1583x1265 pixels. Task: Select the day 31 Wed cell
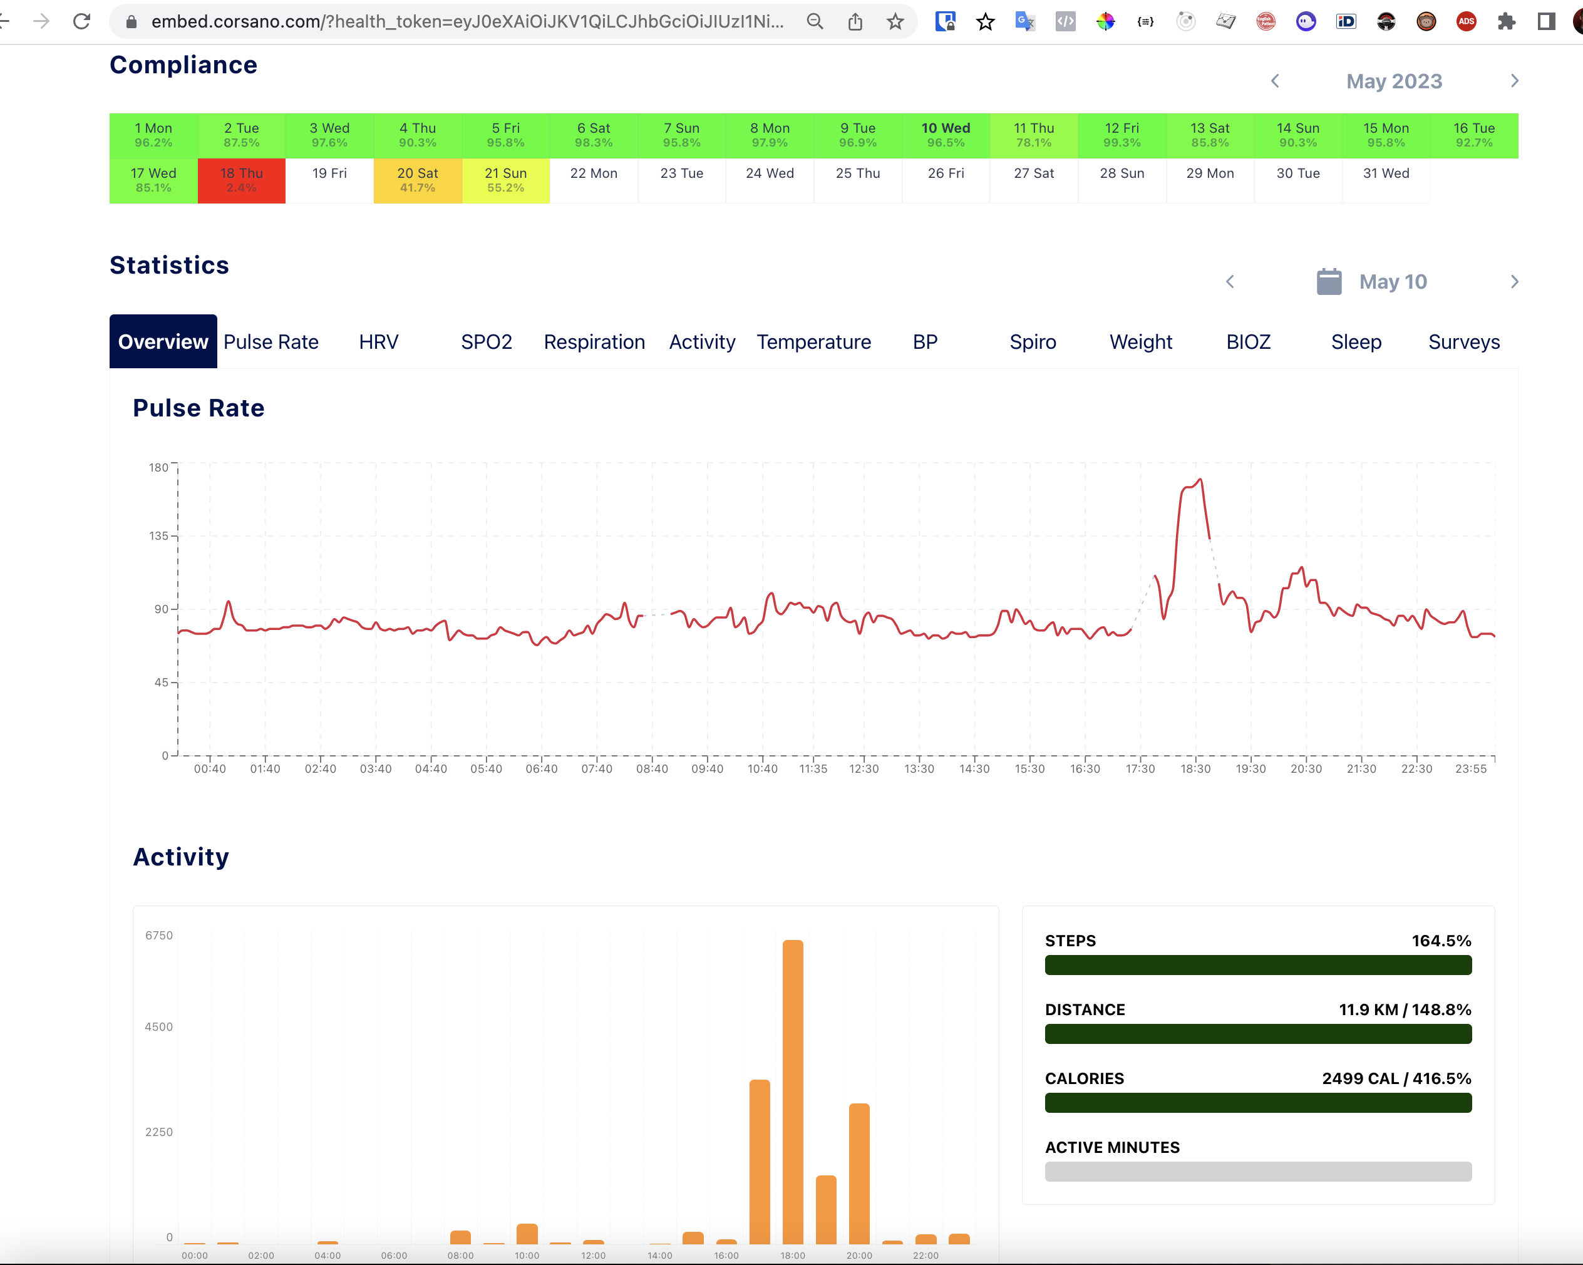tap(1386, 180)
